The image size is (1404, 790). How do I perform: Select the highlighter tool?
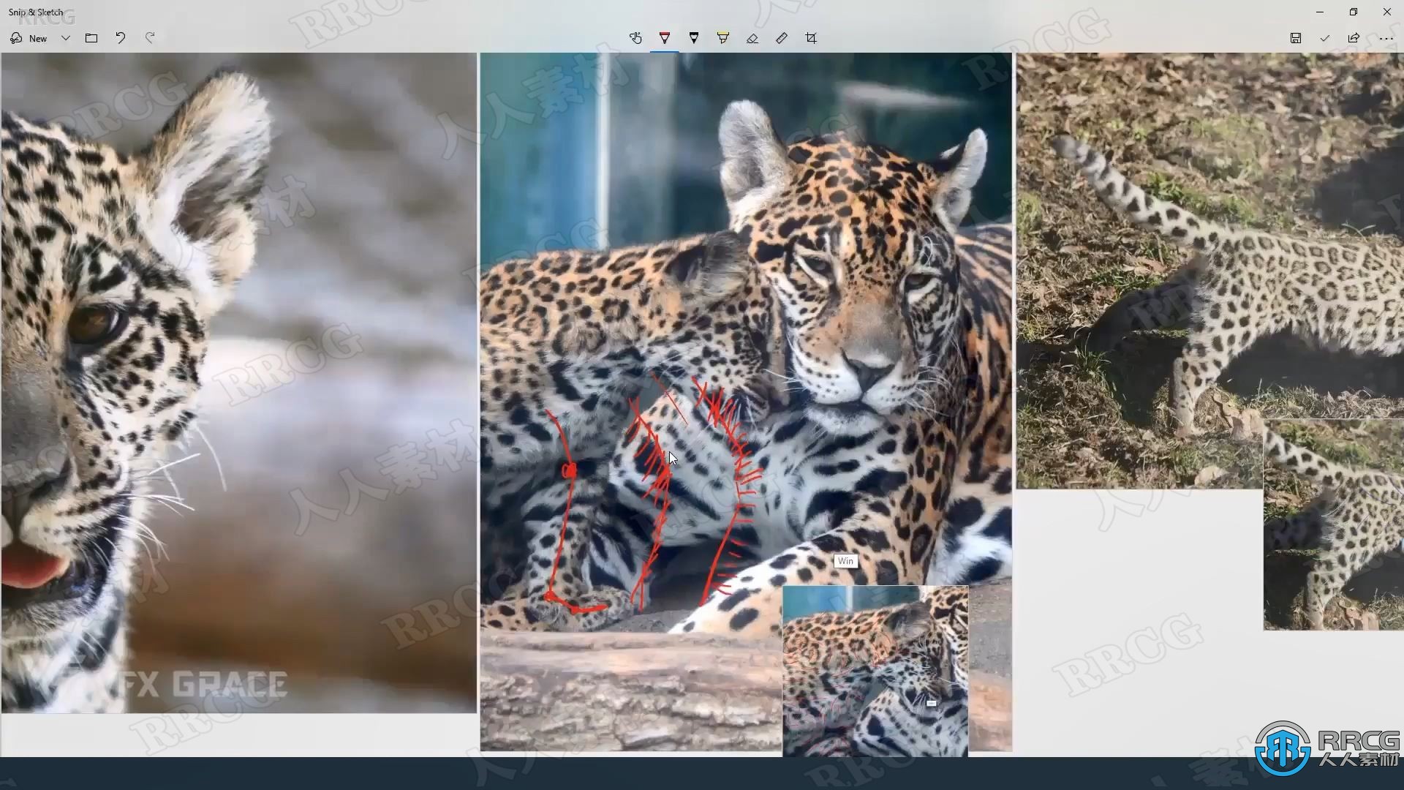click(723, 37)
